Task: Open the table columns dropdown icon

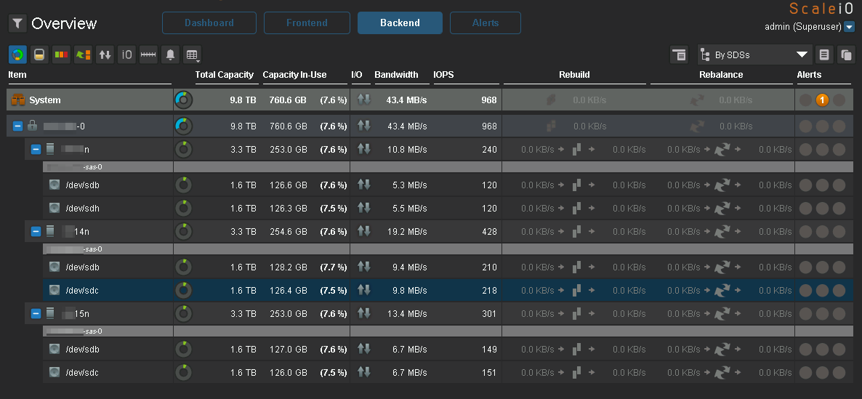Action: 193,55
